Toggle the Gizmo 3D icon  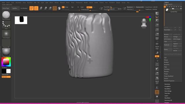pyautogui.click(x=55, y=8)
